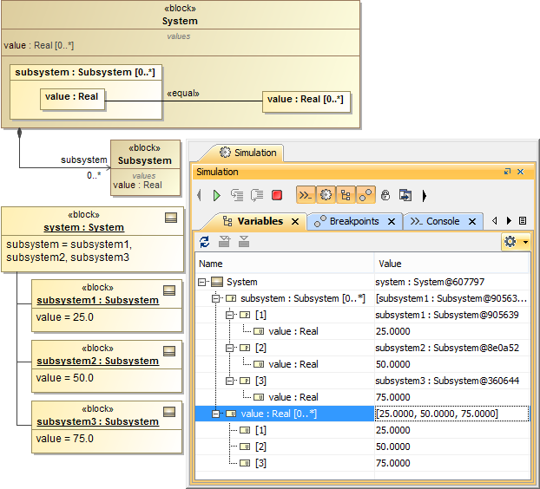540x489 pixels.
Task: Toggle the Variables tree toolbar button
Action: (x=346, y=195)
